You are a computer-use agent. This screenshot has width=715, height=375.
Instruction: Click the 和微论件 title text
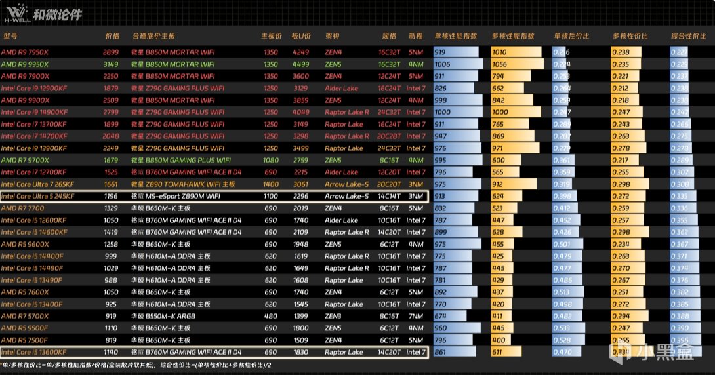point(58,14)
